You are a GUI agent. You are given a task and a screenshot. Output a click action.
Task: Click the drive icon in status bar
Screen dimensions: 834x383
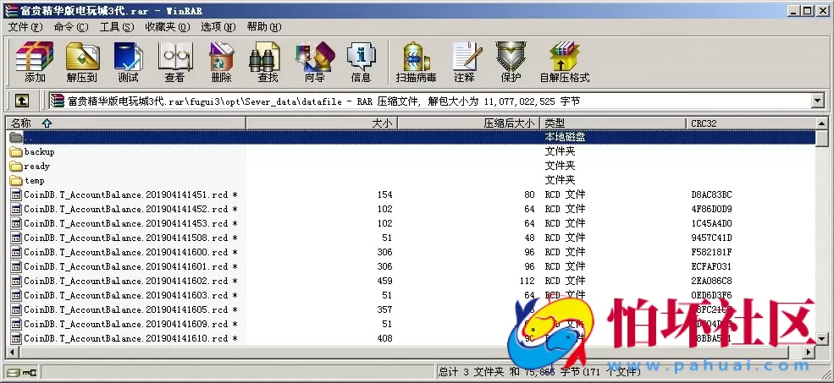tap(14, 372)
